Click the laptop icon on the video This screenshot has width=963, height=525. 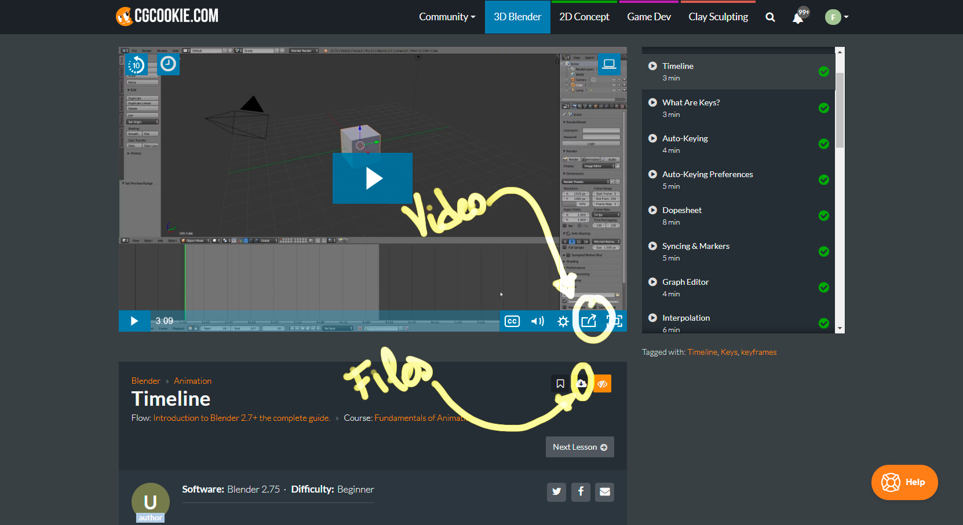point(609,64)
